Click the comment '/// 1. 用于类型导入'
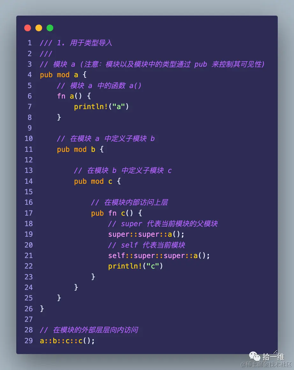This screenshot has height=370, width=294. [x=76, y=43]
